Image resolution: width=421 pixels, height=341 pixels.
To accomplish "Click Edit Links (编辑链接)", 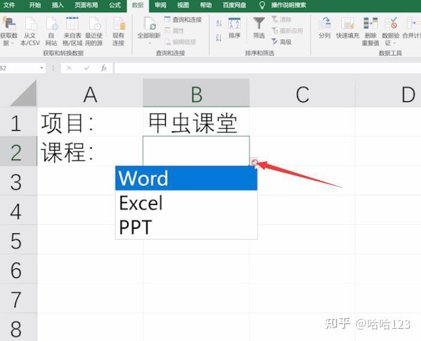I will [x=180, y=42].
